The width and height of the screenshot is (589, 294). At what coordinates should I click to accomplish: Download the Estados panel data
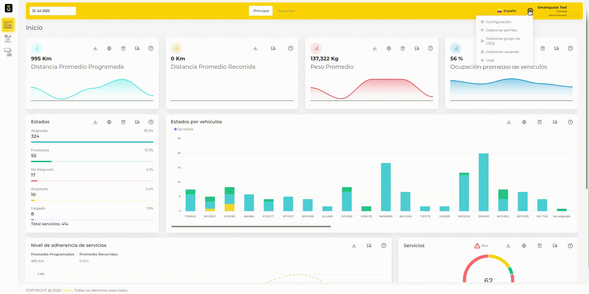click(95, 122)
